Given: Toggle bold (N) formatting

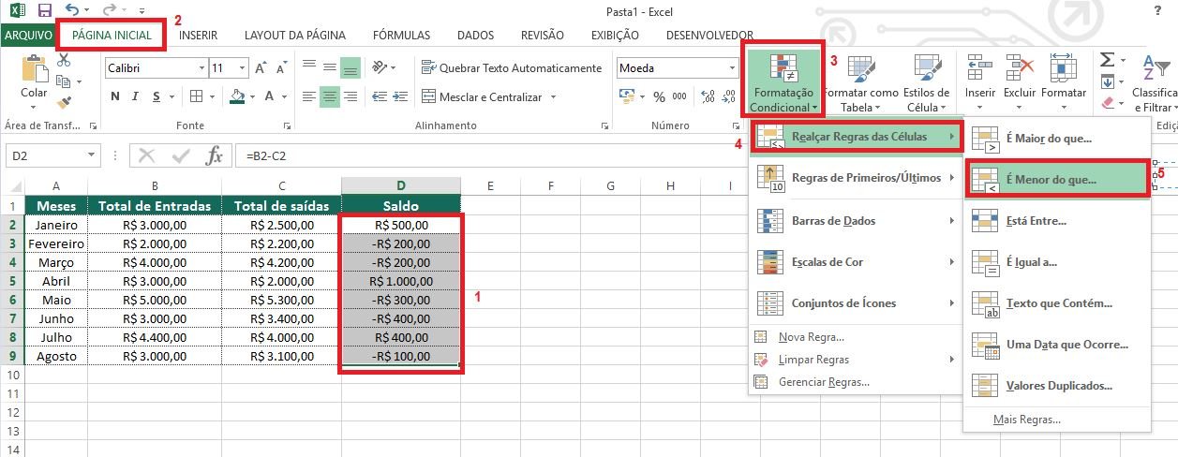Looking at the screenshot, I should [x=115, y=96].
